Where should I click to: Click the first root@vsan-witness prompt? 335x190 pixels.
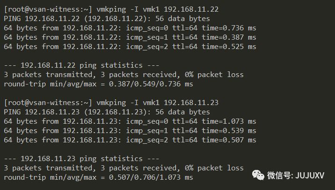pyautogui.click(x=48, y=9)
